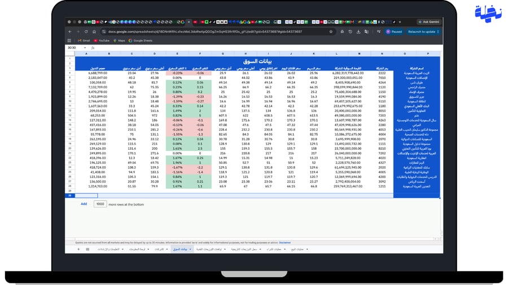Add a new sheet with the plus icon
The height and width of the screenshot is (285, 508).
pos(78,249)
